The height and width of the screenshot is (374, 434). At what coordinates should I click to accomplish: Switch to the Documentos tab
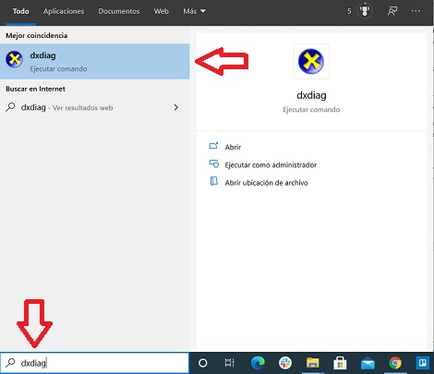[x=119, y=11]
